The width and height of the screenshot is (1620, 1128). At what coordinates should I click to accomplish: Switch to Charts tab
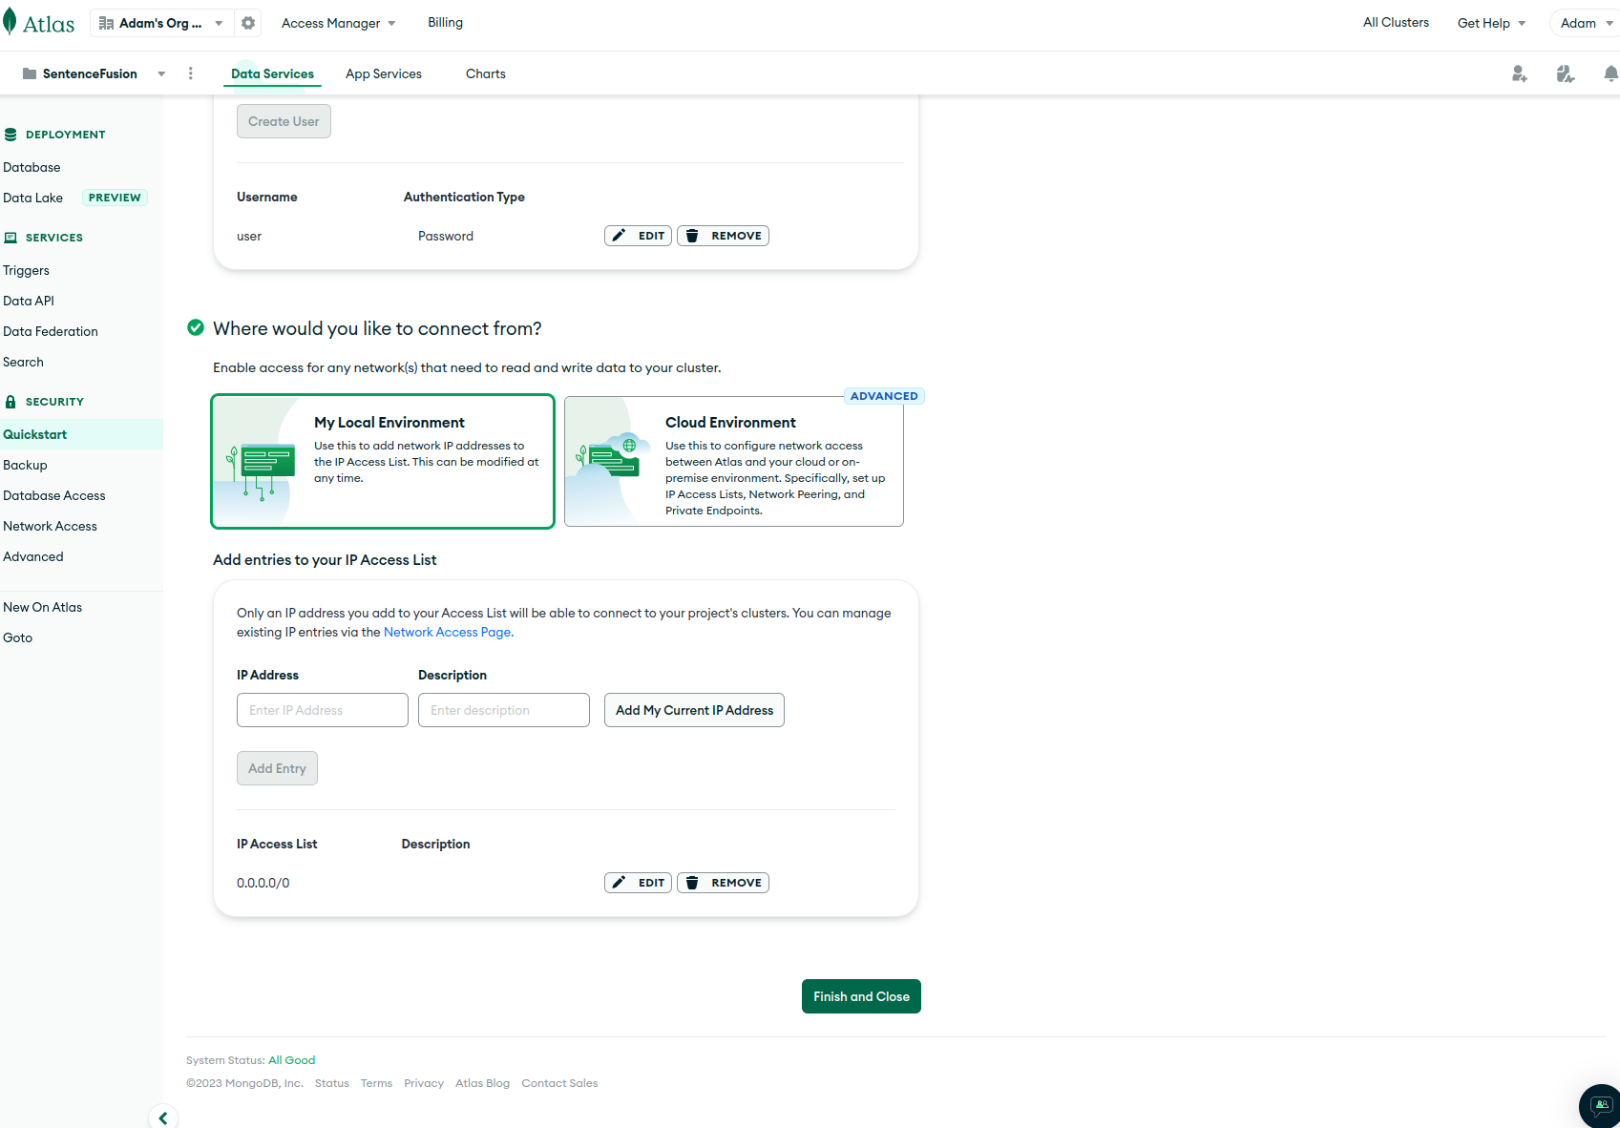(x=486, y=73)
